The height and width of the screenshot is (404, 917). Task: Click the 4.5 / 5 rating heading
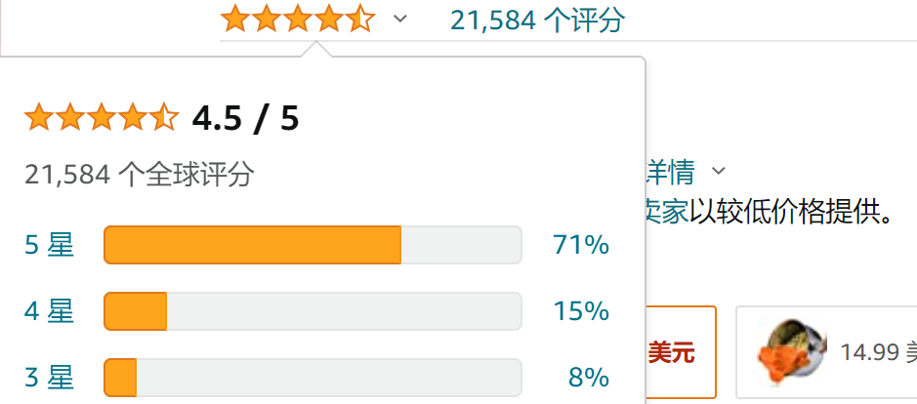click(x=246, y=119)
